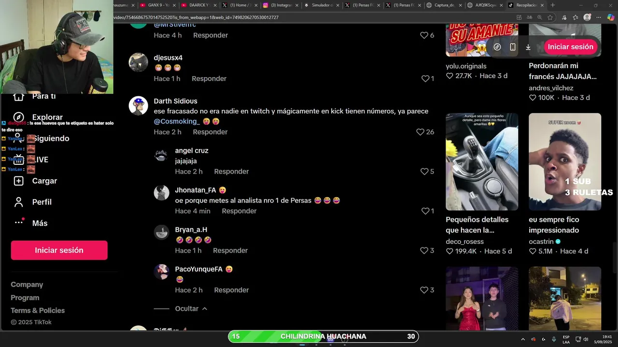Open the SU AMANTE video thumbnail
Screen dimensions: 618x347
(x=482, y=40)
